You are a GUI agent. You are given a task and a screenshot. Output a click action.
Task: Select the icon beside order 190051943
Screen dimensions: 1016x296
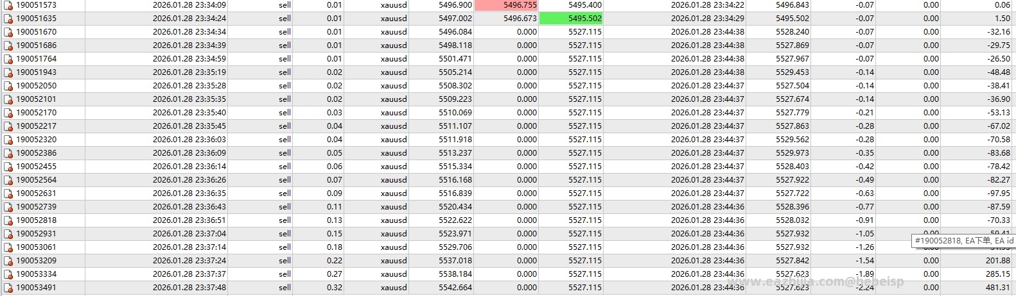pos(8,72)
